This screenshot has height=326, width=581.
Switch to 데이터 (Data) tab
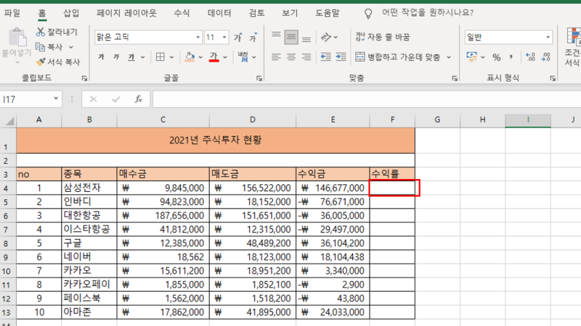tap(219, 13)
